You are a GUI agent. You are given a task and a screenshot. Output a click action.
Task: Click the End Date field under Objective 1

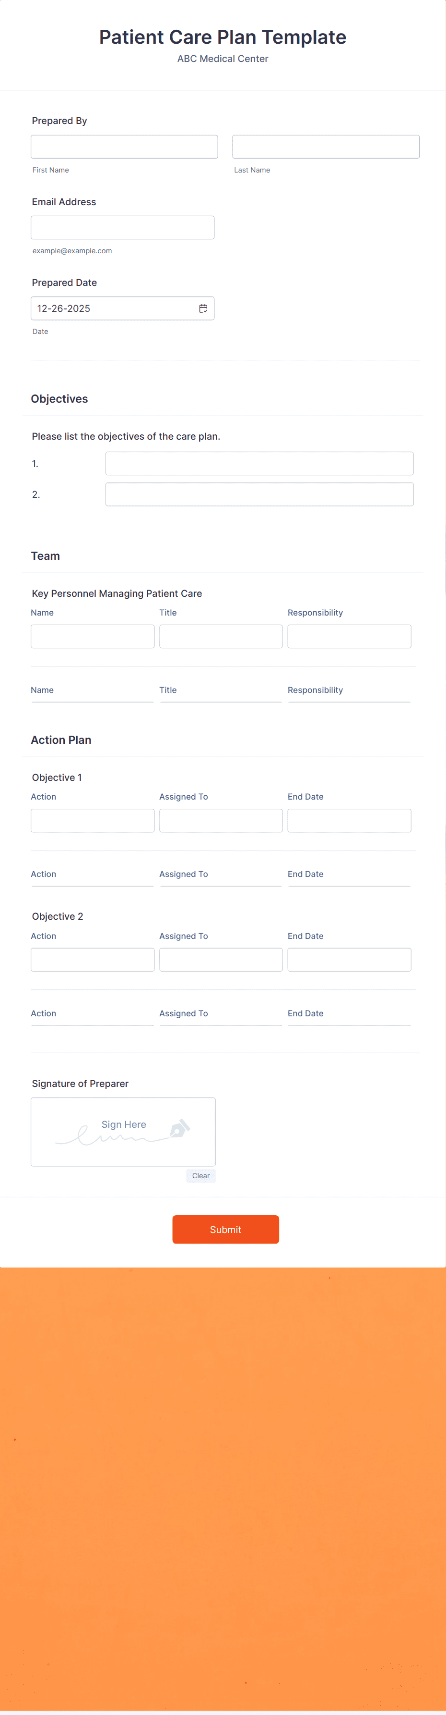(349, 820)
